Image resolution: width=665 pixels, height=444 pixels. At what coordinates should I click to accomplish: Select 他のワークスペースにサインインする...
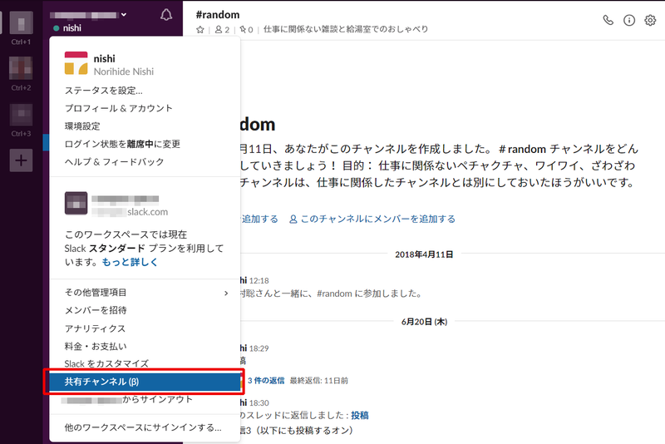click(143, 427)
